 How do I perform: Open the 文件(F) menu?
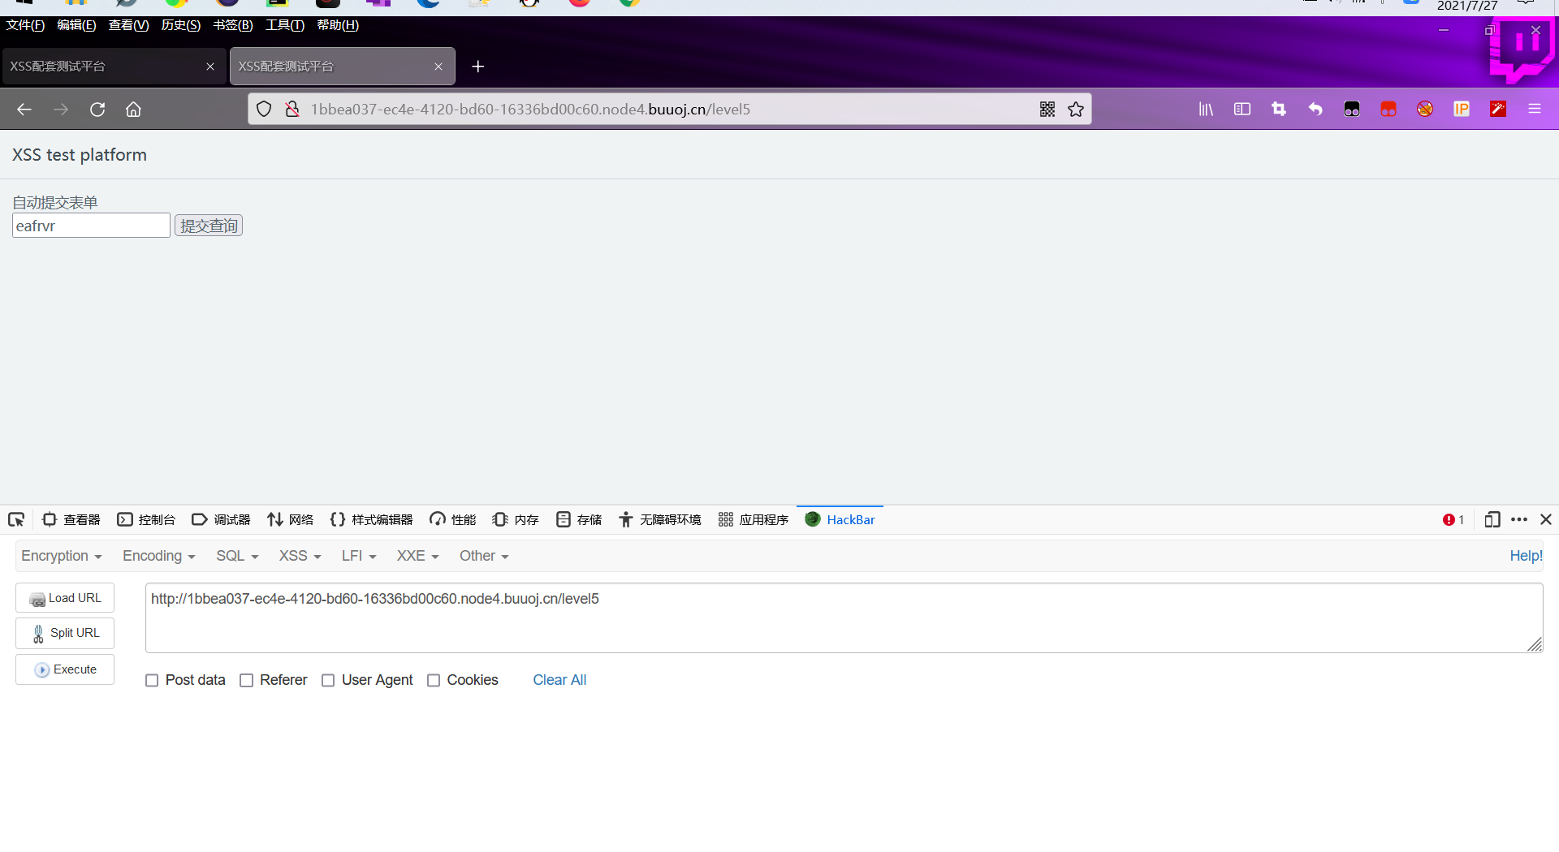pos(25,25)
